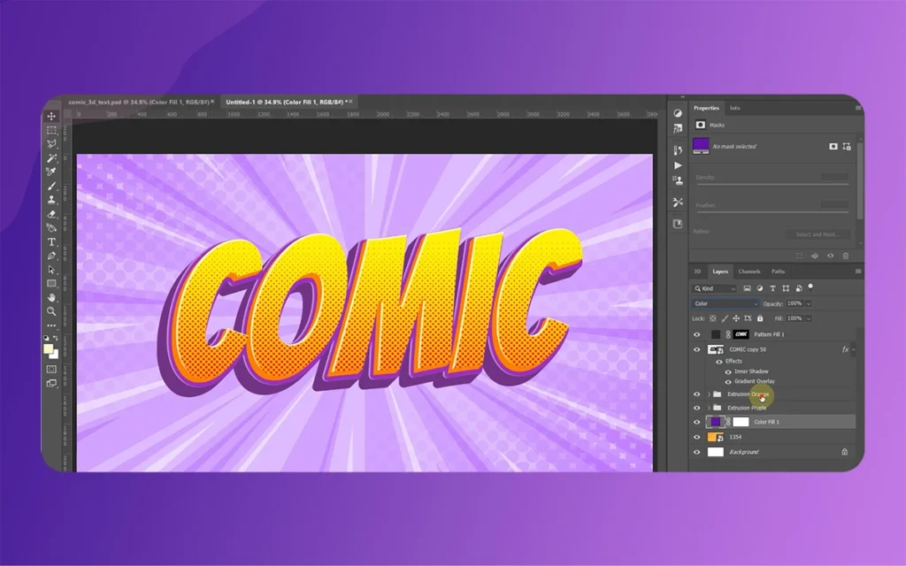Select the Path Selection arrow tool
The height and width of the screenshot is (566, 906).
(51, 270)
